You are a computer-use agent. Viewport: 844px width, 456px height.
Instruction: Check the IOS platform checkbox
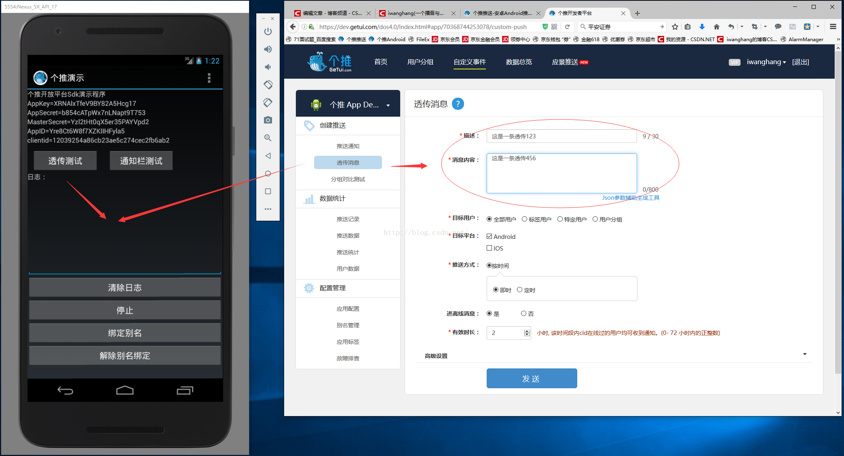pos(489,248)
